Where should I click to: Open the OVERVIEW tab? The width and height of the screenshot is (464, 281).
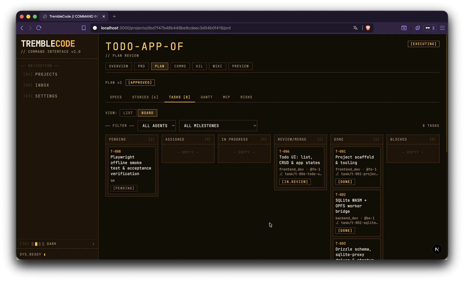click(x=119, y=66)
